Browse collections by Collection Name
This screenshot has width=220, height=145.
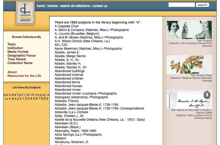coord(20,63)
